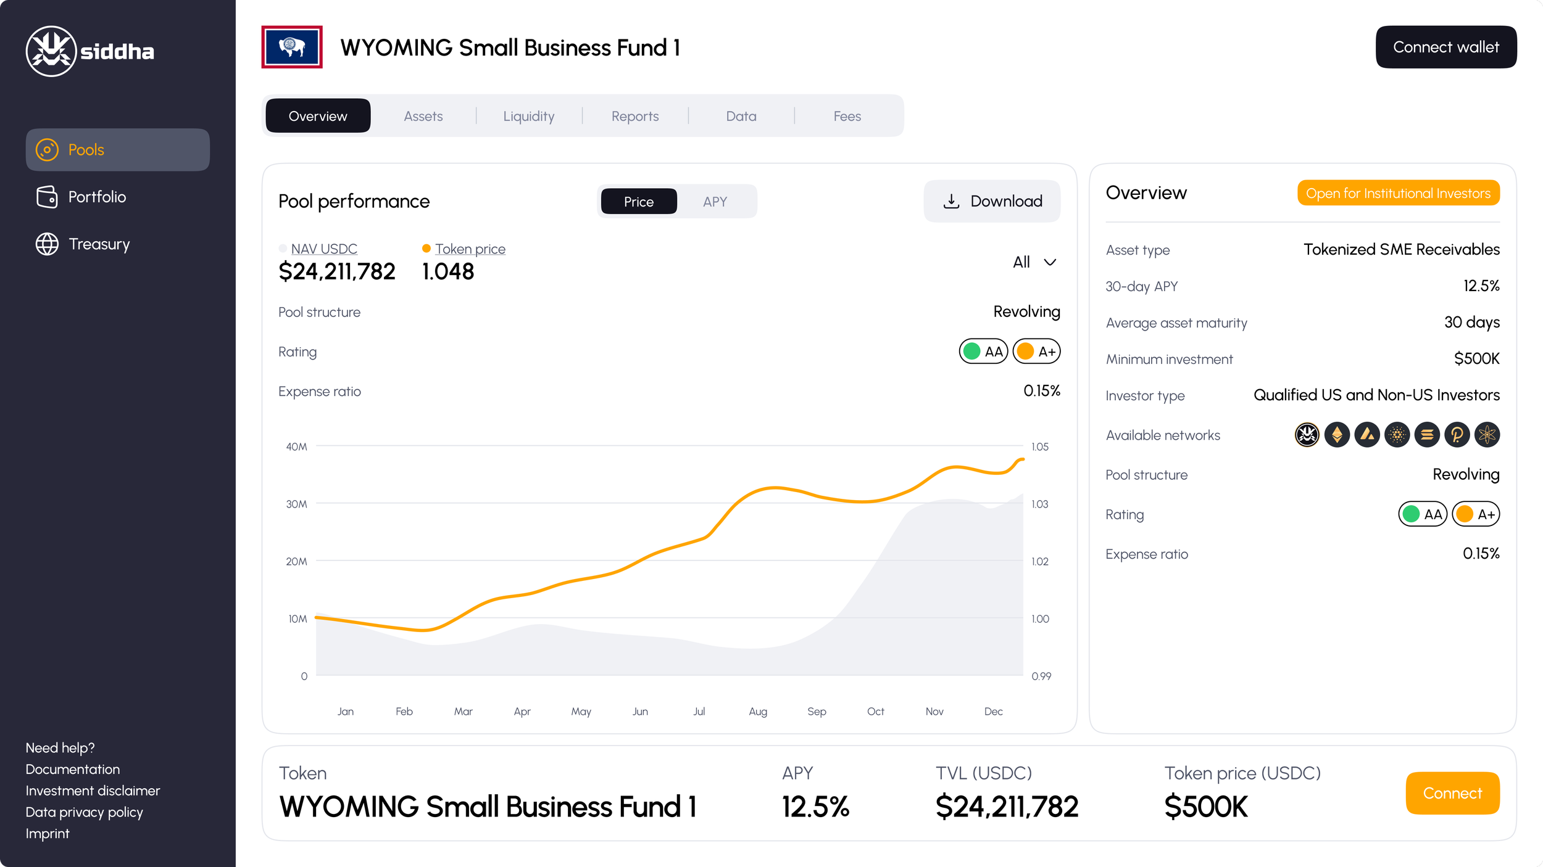This screenshot has height=867, width=1543.
Task: Go to Portfolio in the sidebar
Action: pyautogui.click(x=97, y=197)
